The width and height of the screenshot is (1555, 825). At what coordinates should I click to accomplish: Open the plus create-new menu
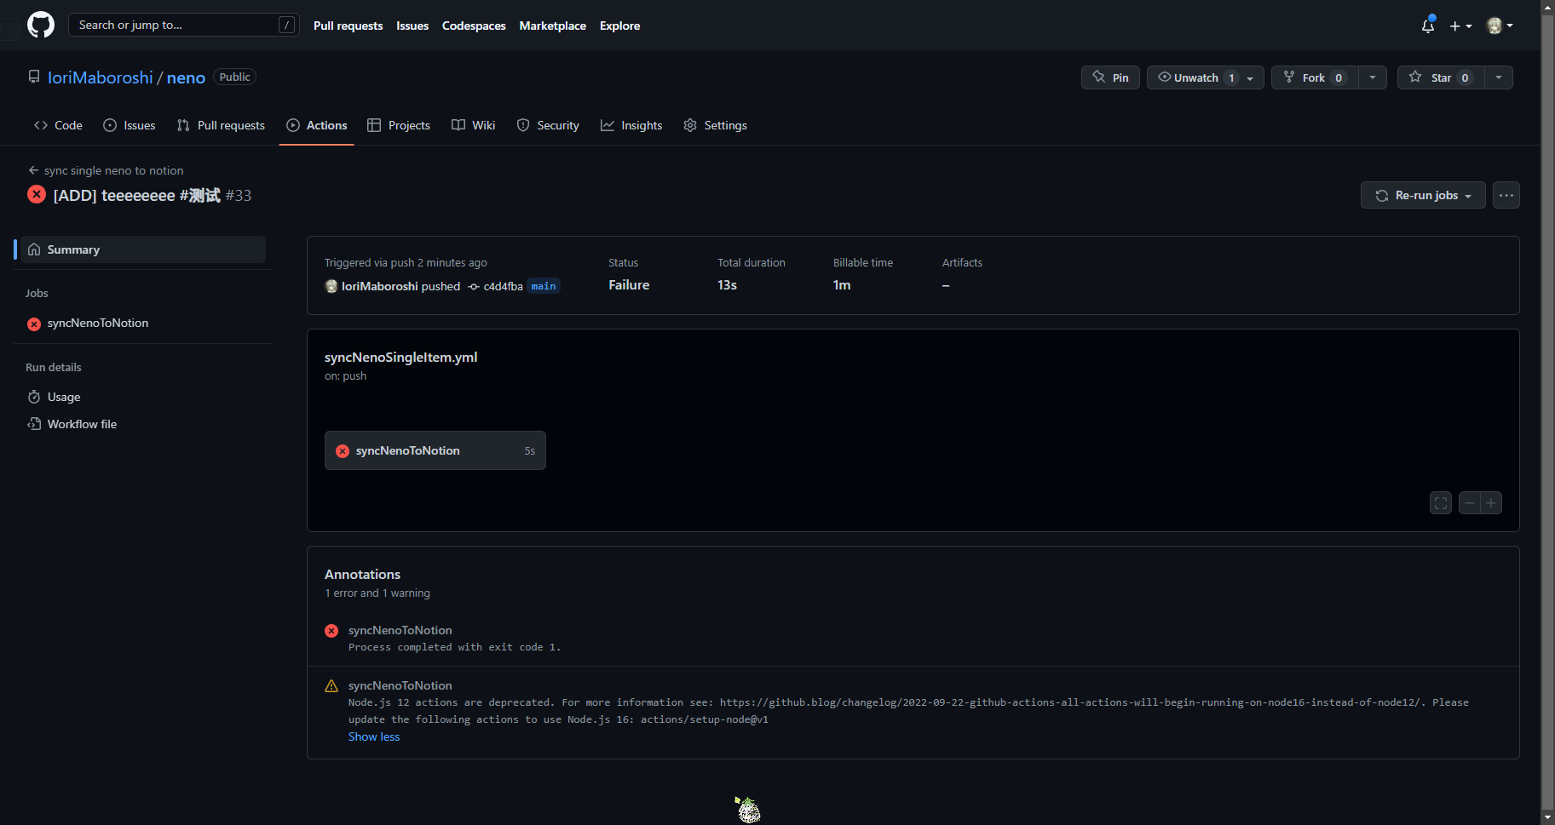[1460, 26]
